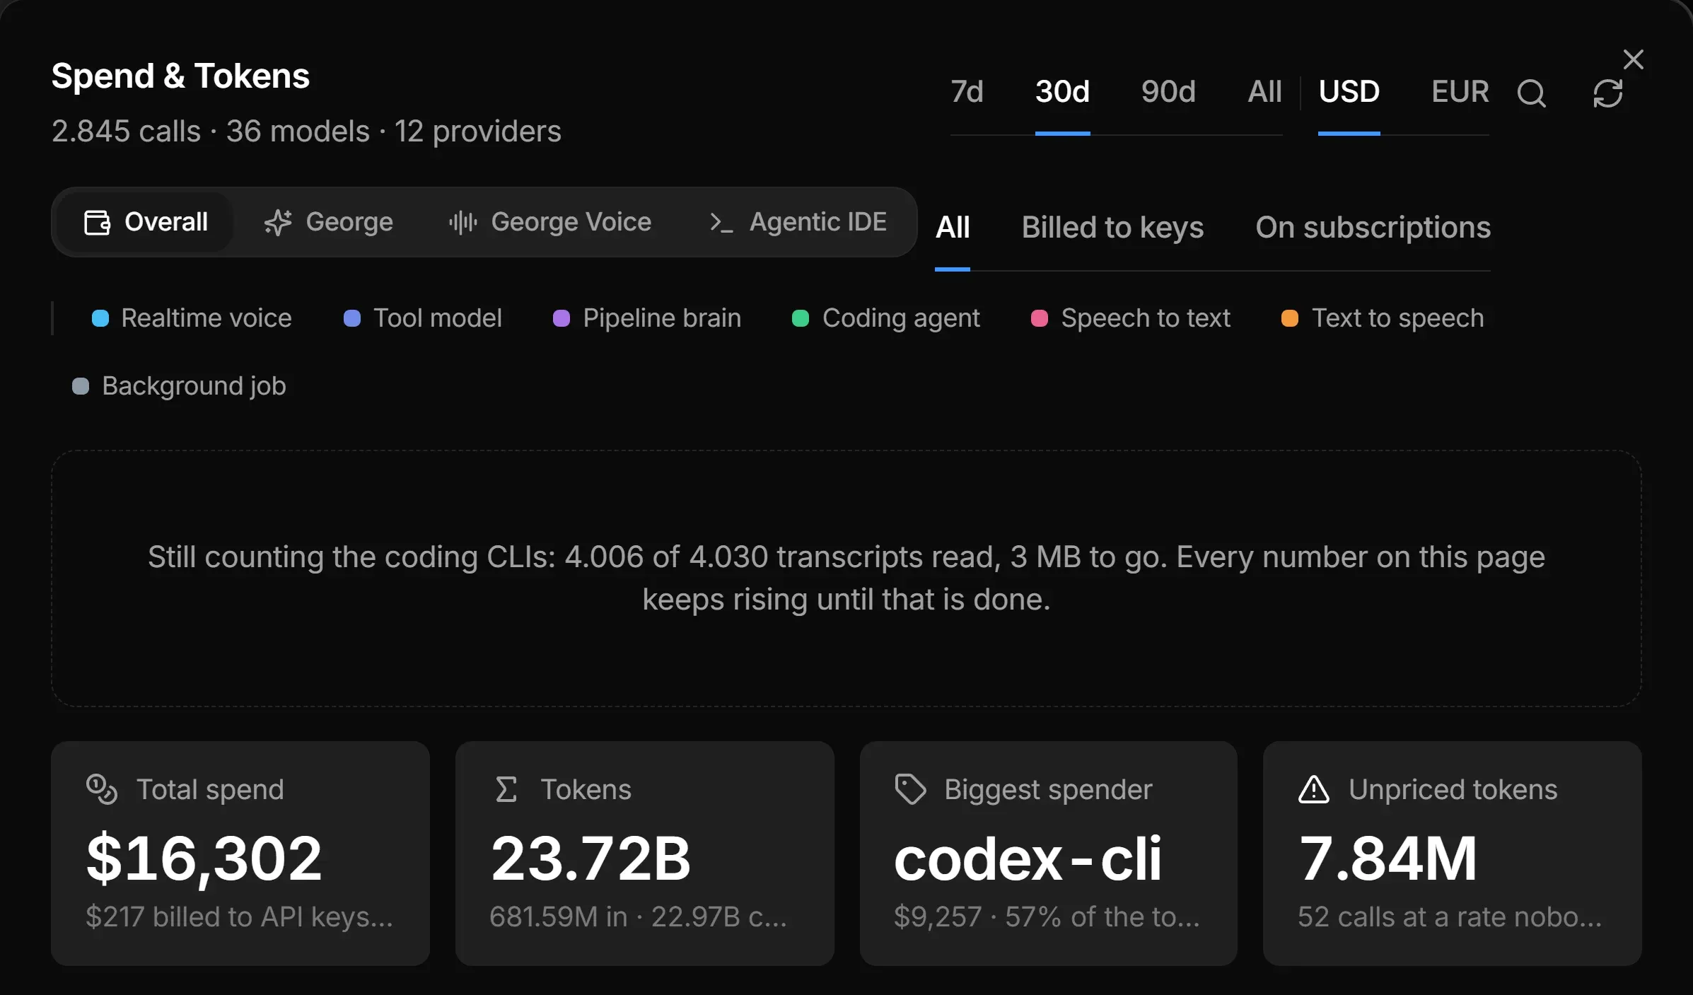Click the coins icon on Total spend

[102, 789]
